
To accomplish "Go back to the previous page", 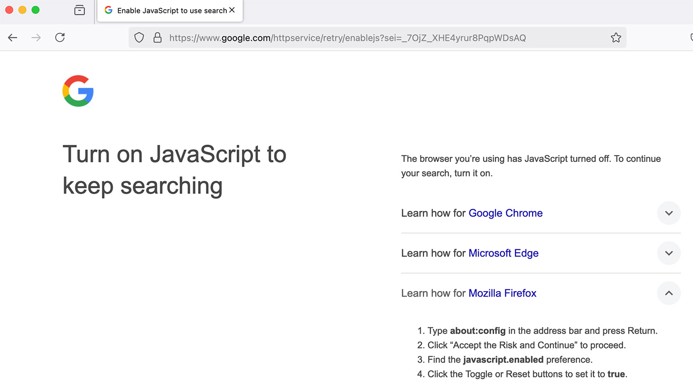I will pyautogui.click(x=12, y=38).
